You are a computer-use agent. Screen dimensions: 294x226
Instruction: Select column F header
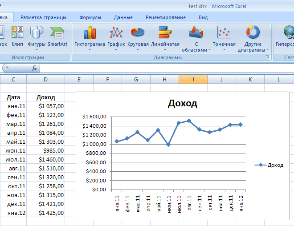pos(107,79)
